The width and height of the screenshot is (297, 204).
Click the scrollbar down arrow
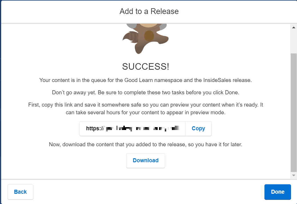click(294, 175)
